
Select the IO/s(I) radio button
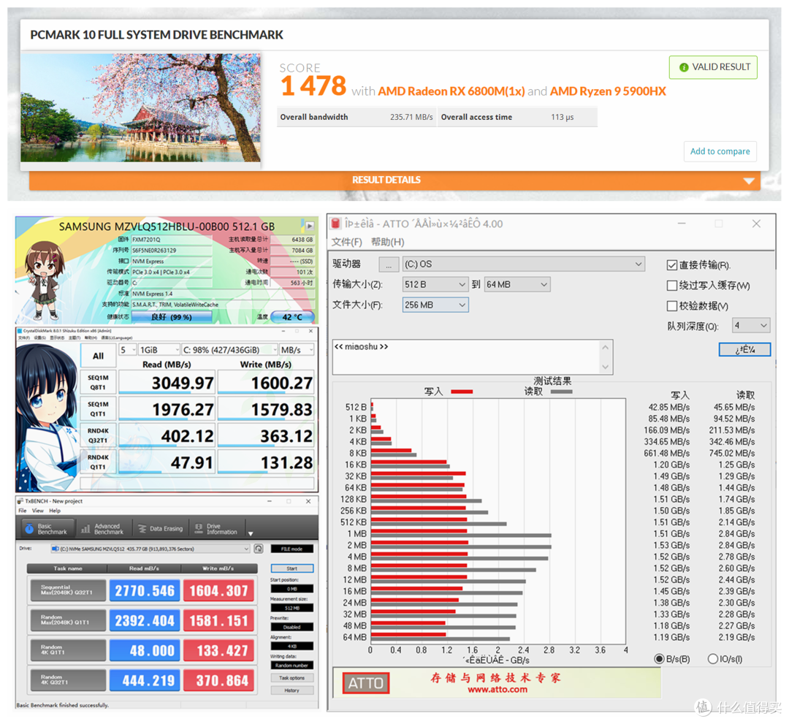click(x=712, y=658)
